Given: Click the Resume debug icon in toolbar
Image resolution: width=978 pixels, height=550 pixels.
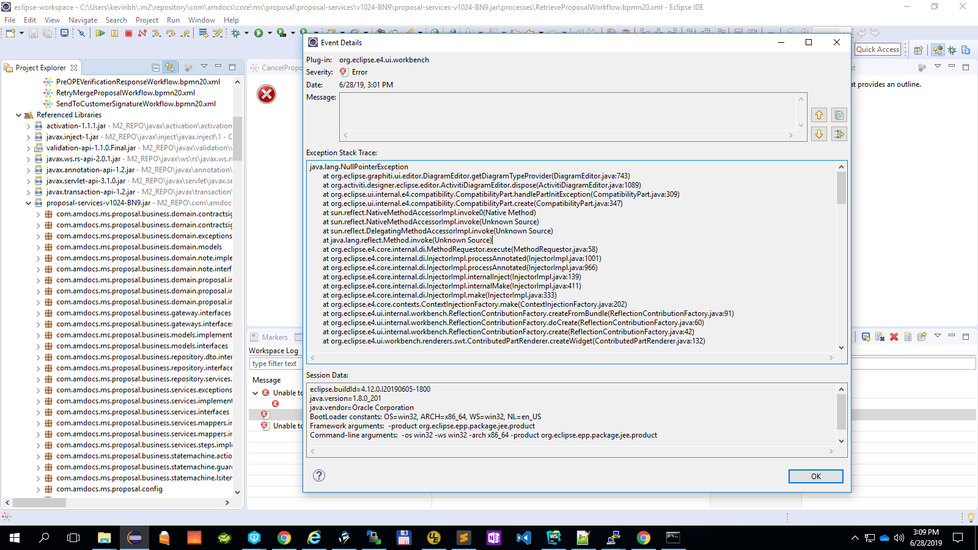Looking at the screenshot, I should (100, 33).
